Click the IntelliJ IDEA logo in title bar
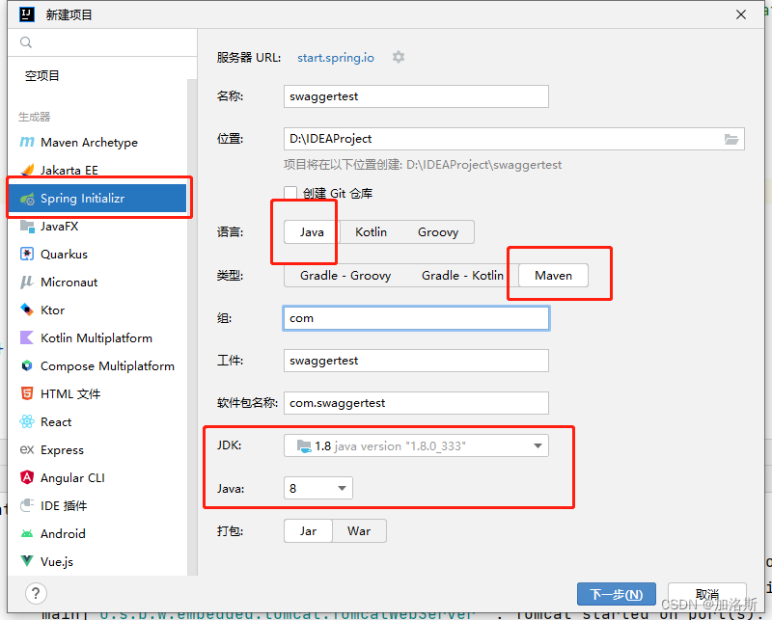Screen dimensions: 772x620 click(x=27, y=14)
